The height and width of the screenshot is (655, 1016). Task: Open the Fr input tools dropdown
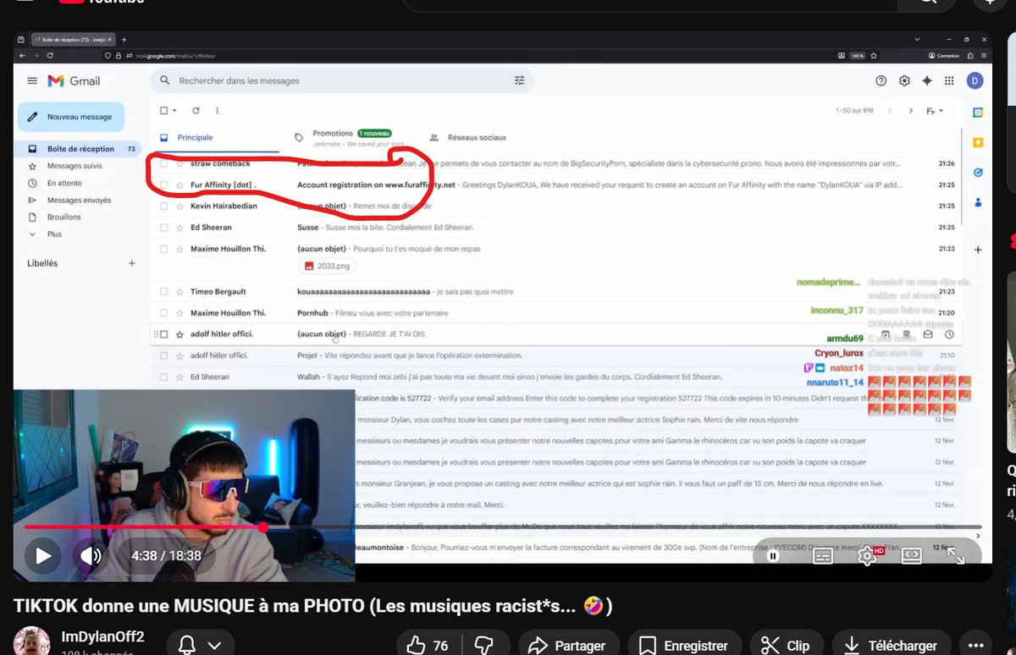coord(935,111)
